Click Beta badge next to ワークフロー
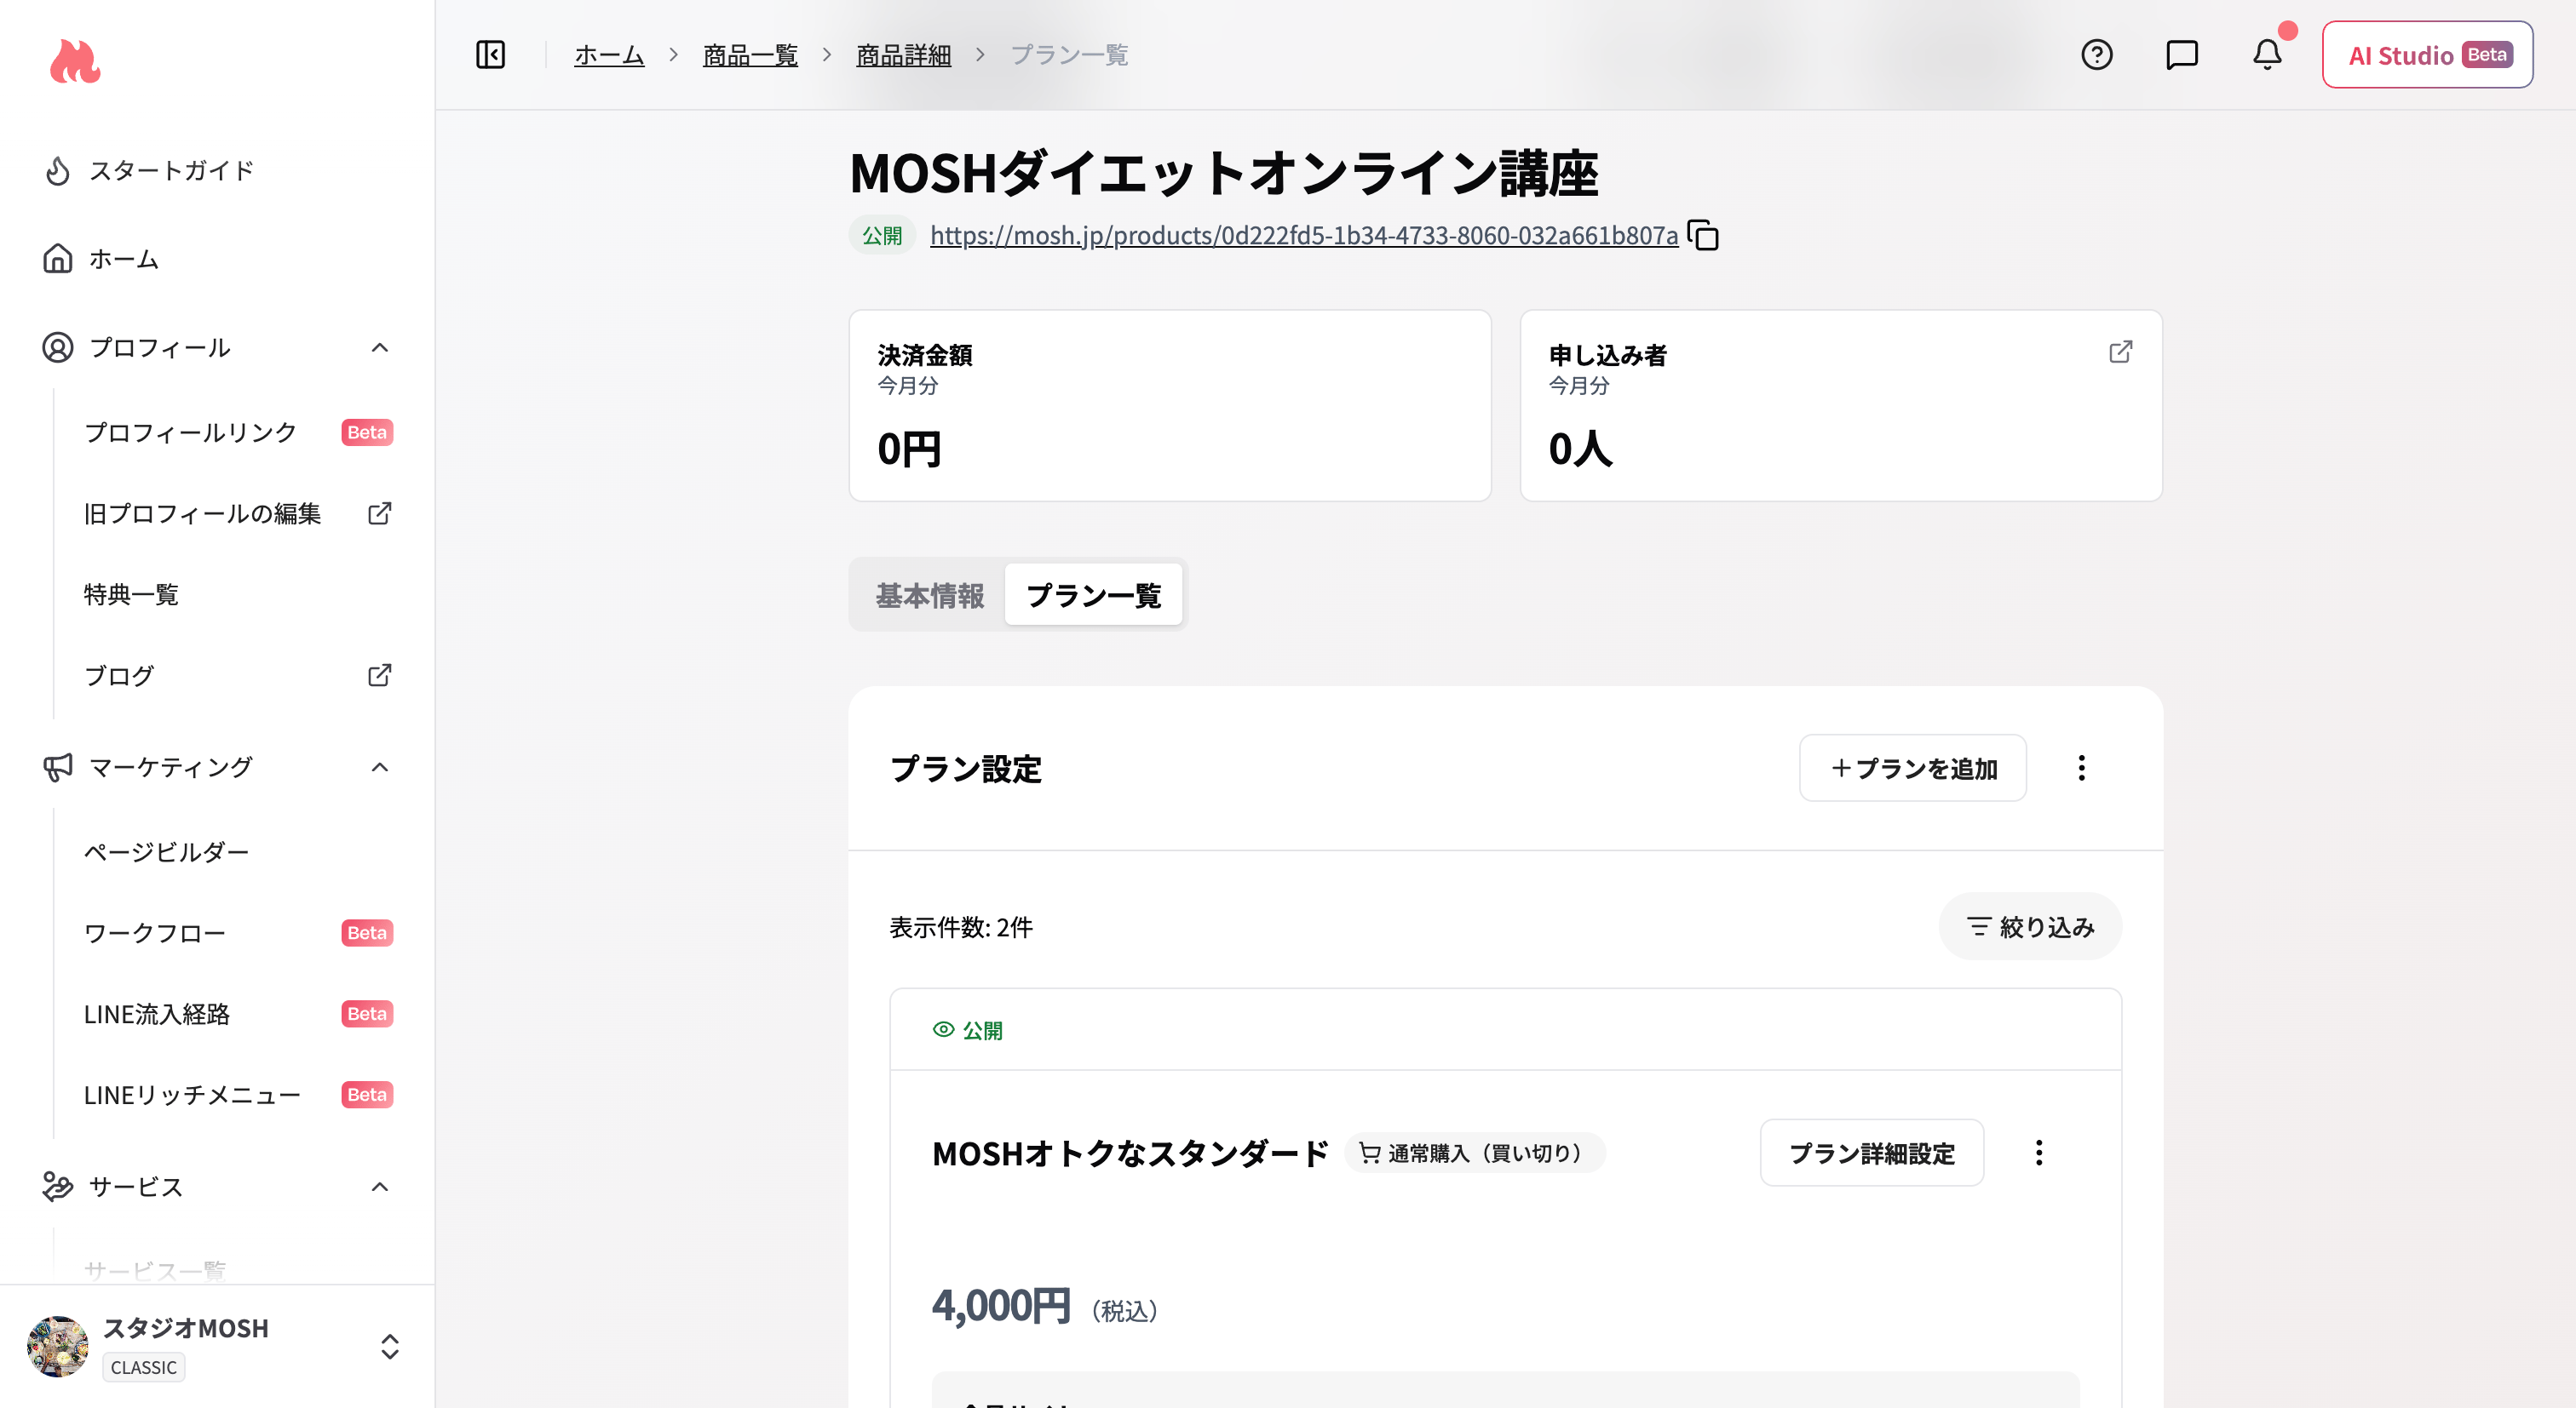 pos(367,932)
